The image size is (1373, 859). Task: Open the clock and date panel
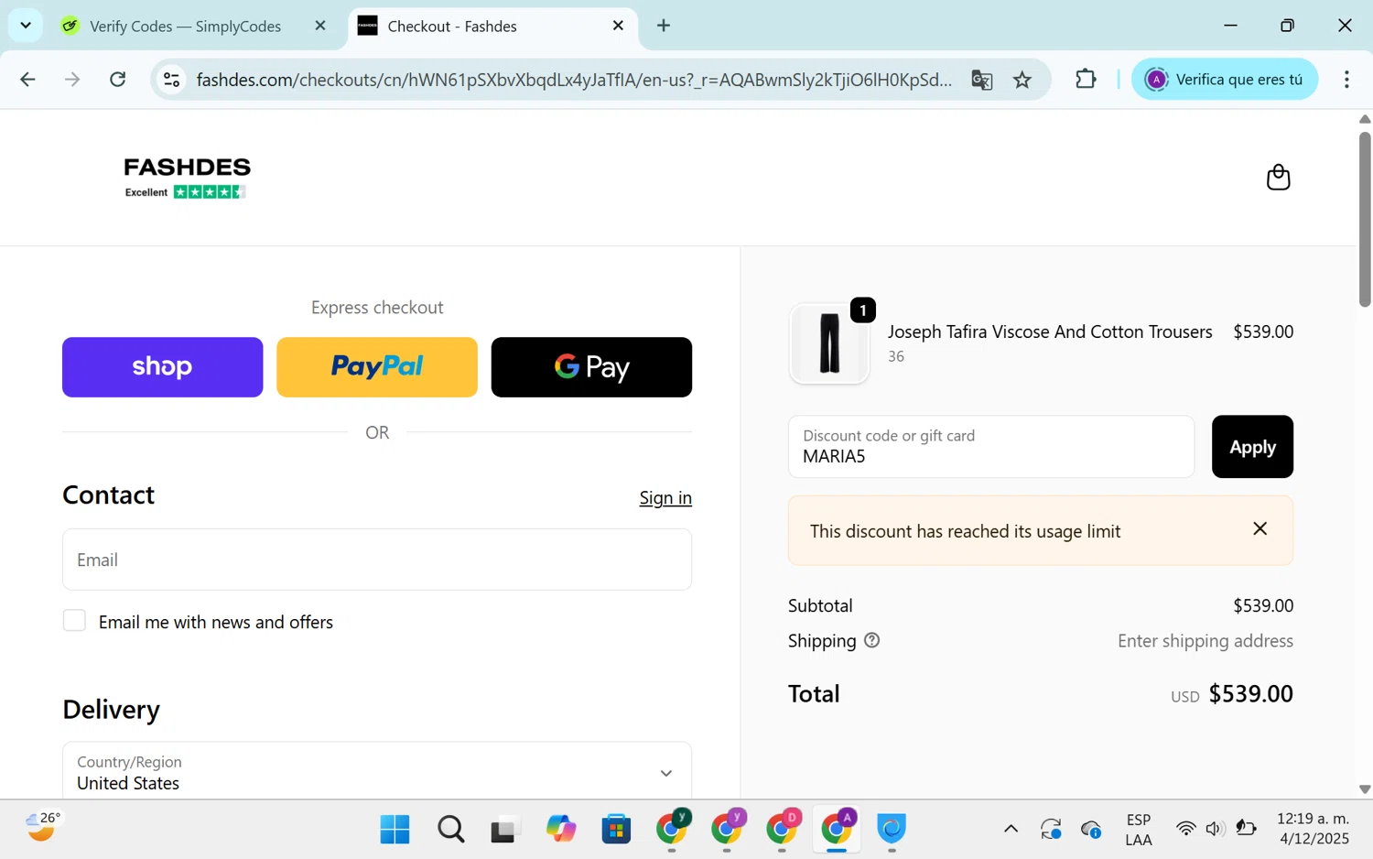[1313, 829]
